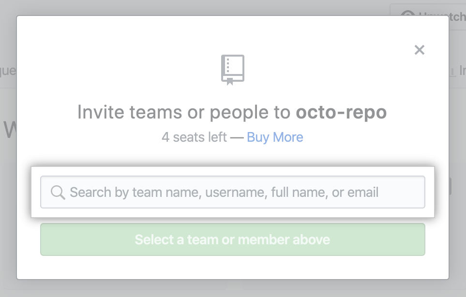Click the graph icon beside the Insights tab
This screenshot has height=297, width=466.
(452, 71)
